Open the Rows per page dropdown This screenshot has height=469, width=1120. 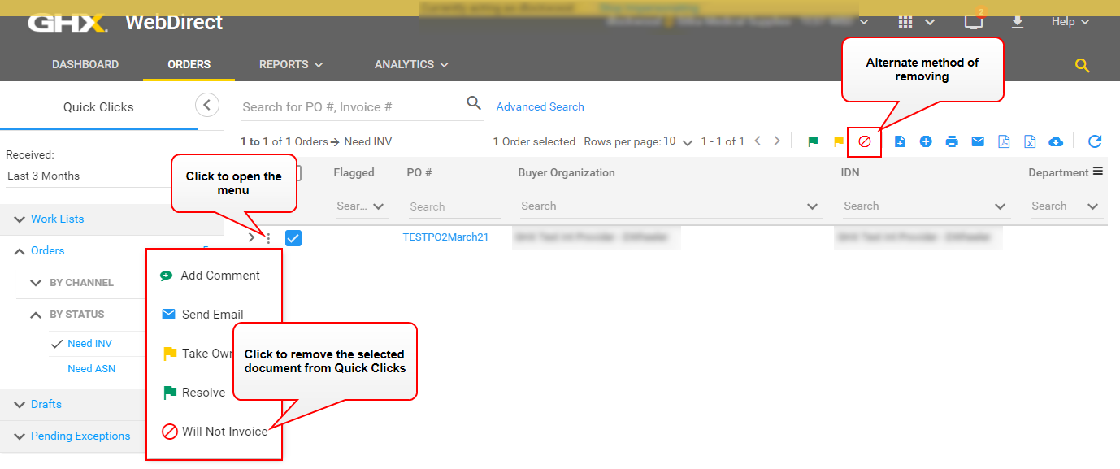pyautogui.click(x=678, y=141)
